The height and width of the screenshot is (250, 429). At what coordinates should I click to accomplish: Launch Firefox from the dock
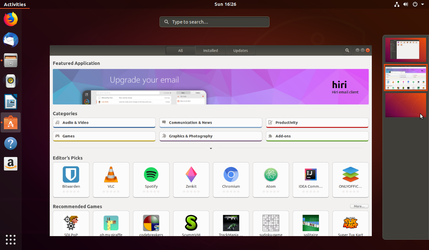(11, 19)
